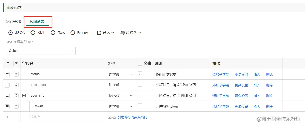The height and width of the screenshot is (126, 305).
Task: Select the Binary radio button
Action: [73, 33]
